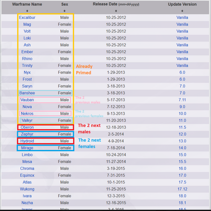Open the Ember warframe link
The width and height of the screenshot is (211, 211).
click(x=27, y=52)
